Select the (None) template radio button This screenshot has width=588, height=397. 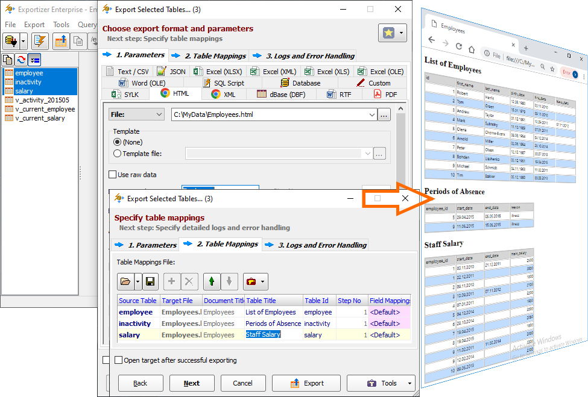coord(118,142)
